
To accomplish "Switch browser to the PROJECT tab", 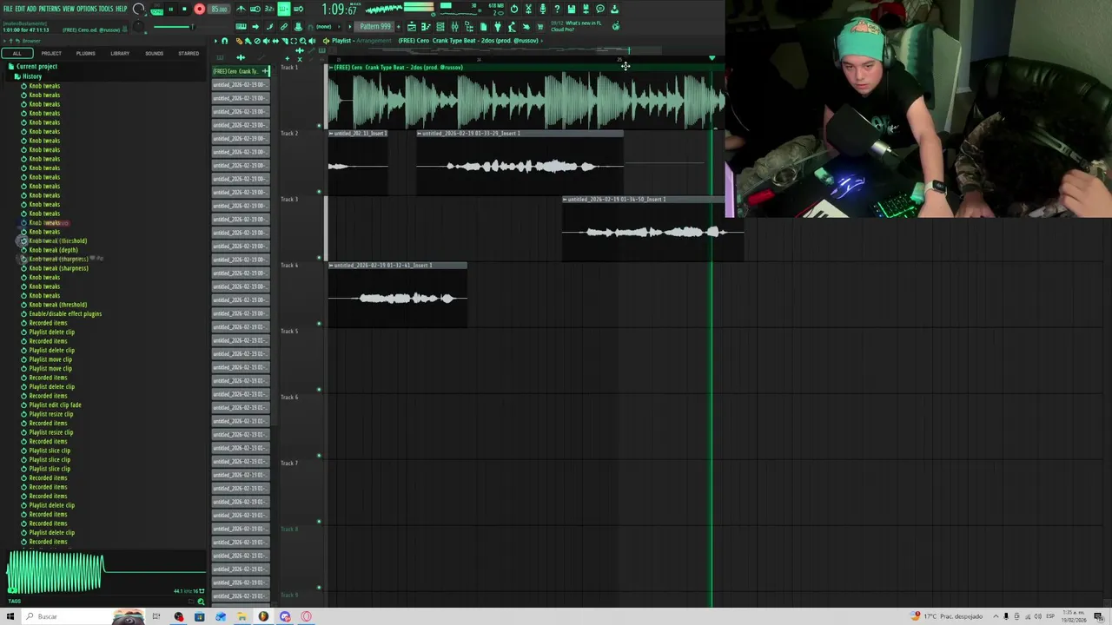I will tap(51, 54).
